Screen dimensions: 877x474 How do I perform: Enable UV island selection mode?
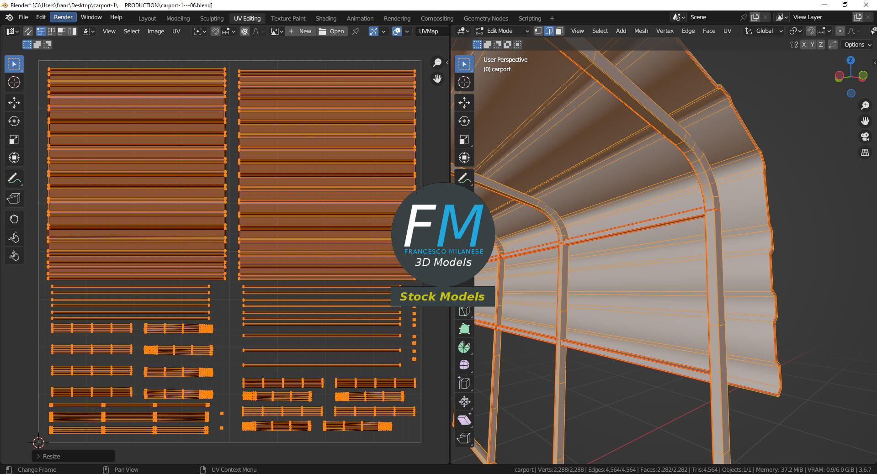click(72, 31)
